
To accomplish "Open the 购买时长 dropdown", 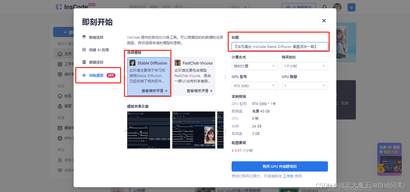I will (x=305, y=66).
